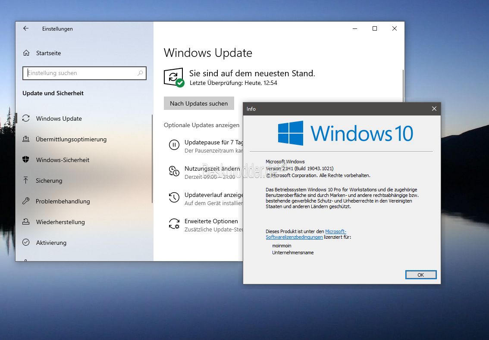The height and width of the screenshot is (340, 489).
Task: Click the search magnifier icon
Action: pos(140,73)
